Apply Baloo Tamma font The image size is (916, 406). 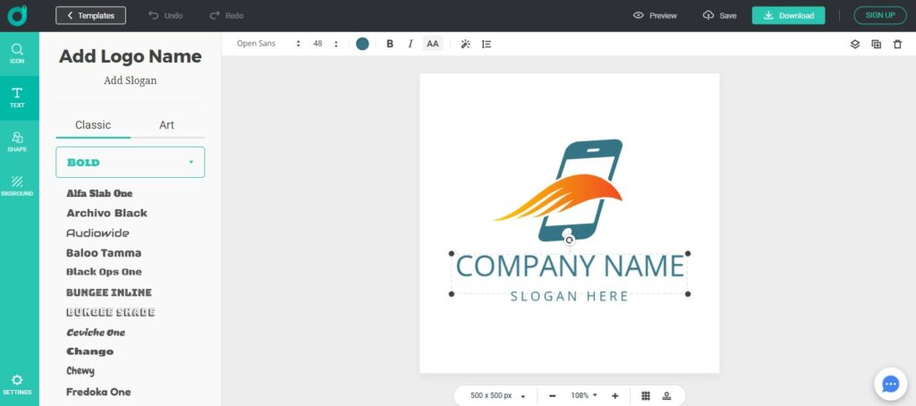pyautogui.click(x=104, y=253)
